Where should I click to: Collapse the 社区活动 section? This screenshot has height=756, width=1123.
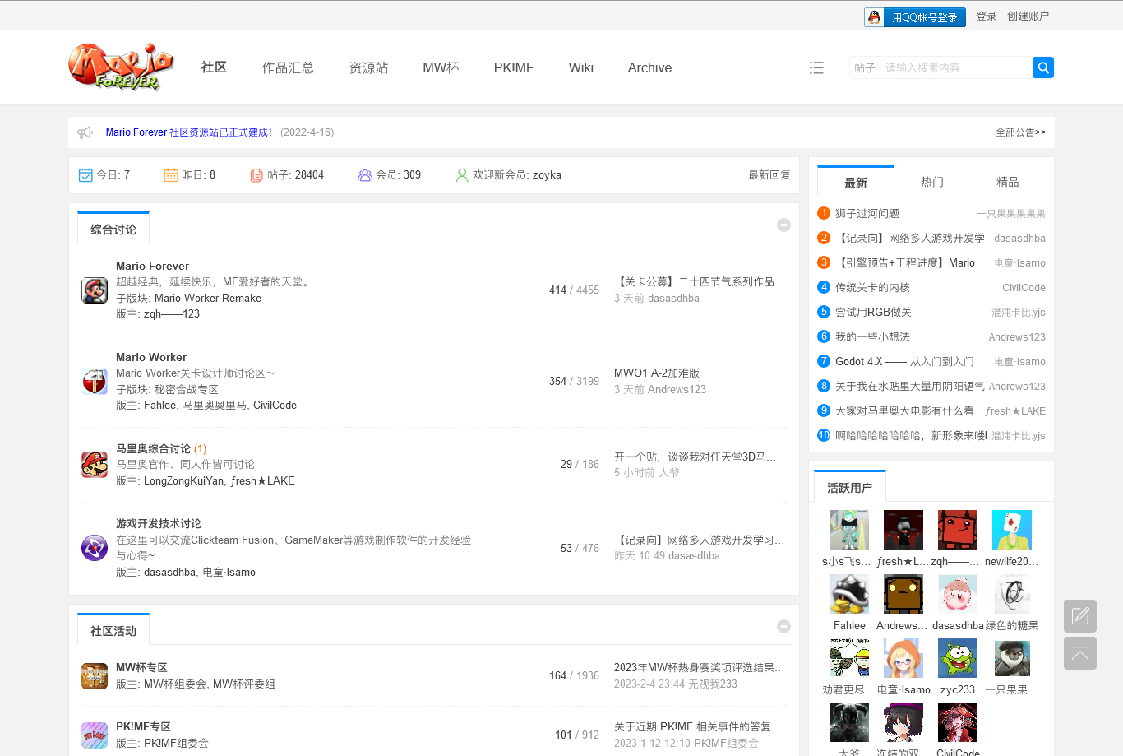tap(783, 627)
